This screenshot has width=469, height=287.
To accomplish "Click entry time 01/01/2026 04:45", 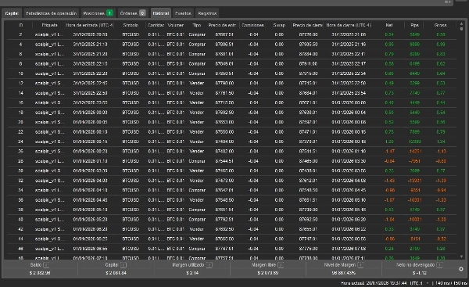I will tap(91, 200).
